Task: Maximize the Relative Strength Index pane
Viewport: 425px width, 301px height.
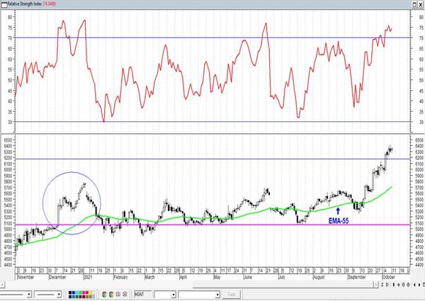Action: [414, 5]
